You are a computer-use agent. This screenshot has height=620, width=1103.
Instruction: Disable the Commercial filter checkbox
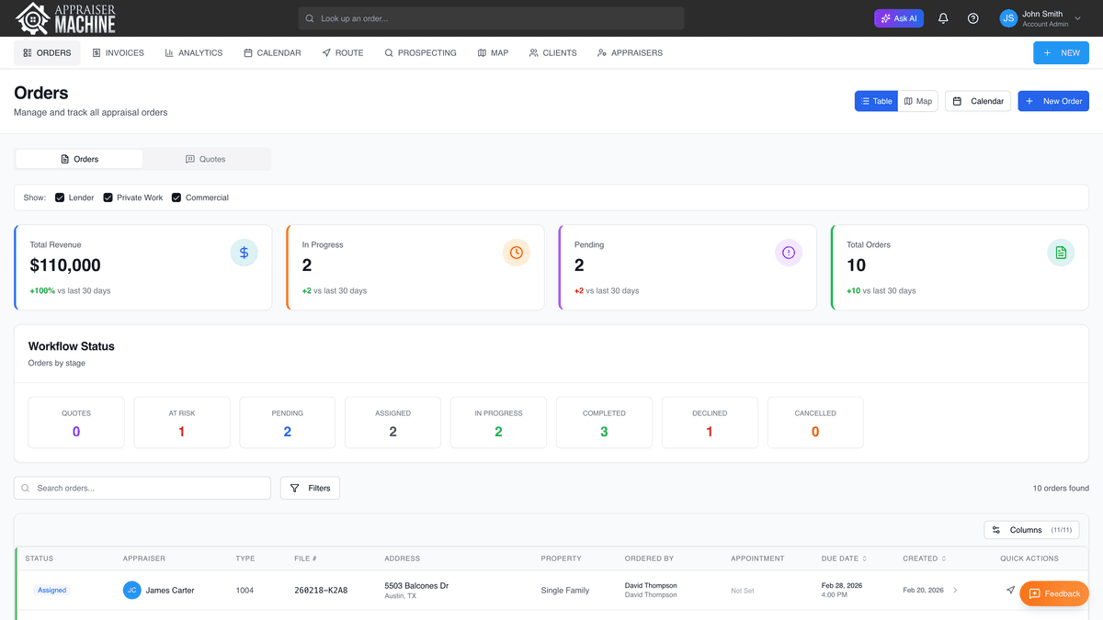coord(176,197)
